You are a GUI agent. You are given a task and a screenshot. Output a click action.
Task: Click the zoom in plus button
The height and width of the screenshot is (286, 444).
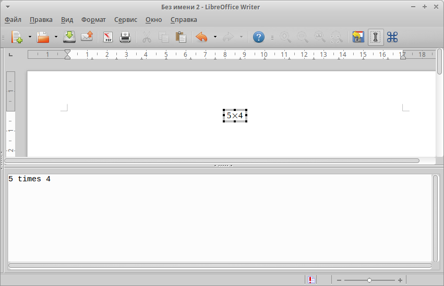pos(400,280)
